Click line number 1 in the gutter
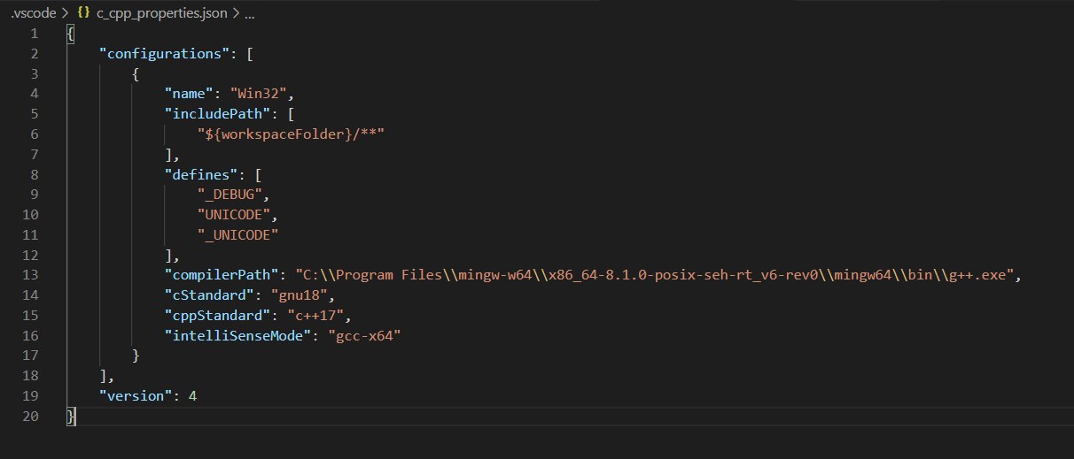 coord(34,34)
